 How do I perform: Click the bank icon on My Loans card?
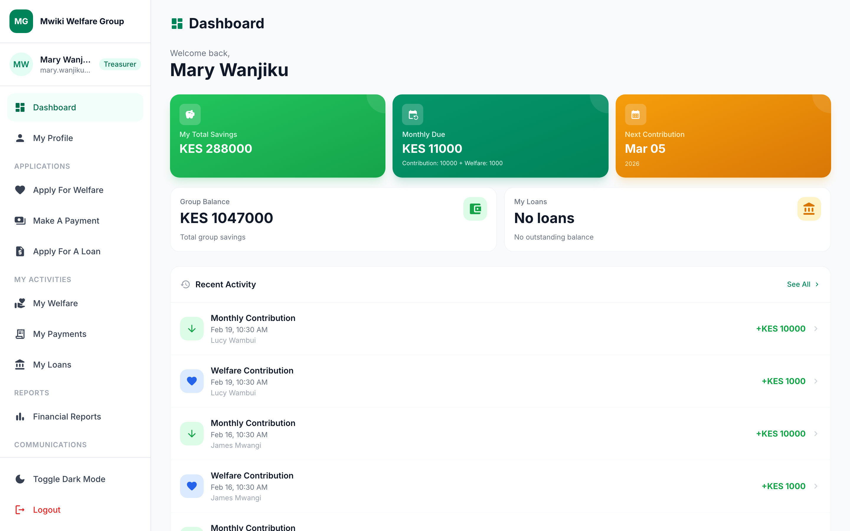(x=809, y=209)
